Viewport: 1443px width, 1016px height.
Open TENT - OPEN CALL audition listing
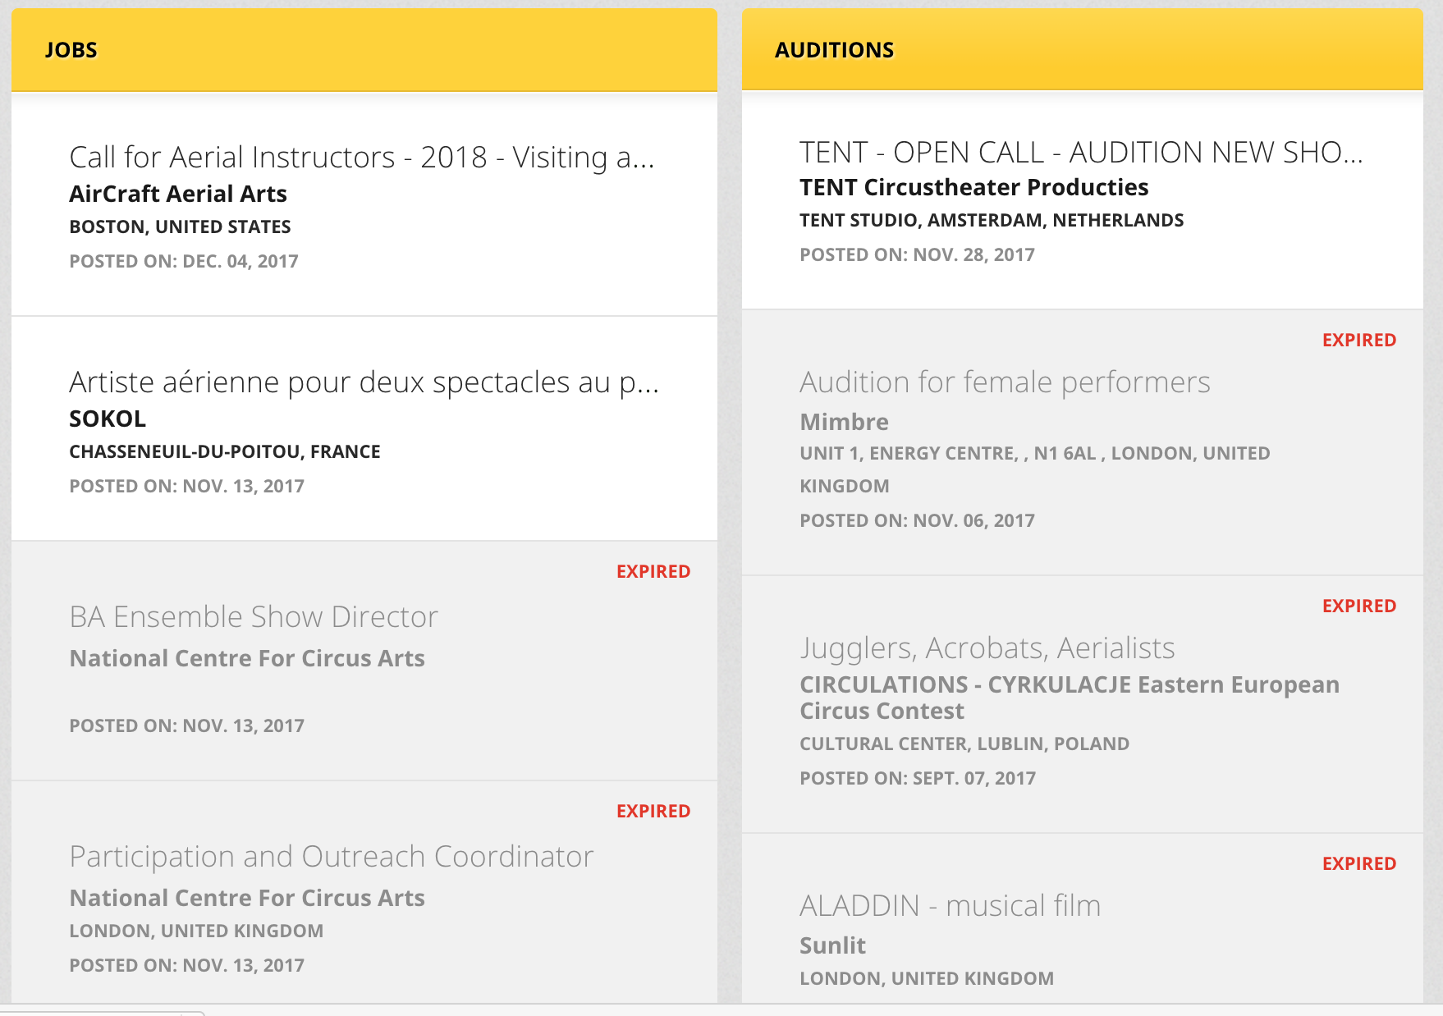(1081, 153)
